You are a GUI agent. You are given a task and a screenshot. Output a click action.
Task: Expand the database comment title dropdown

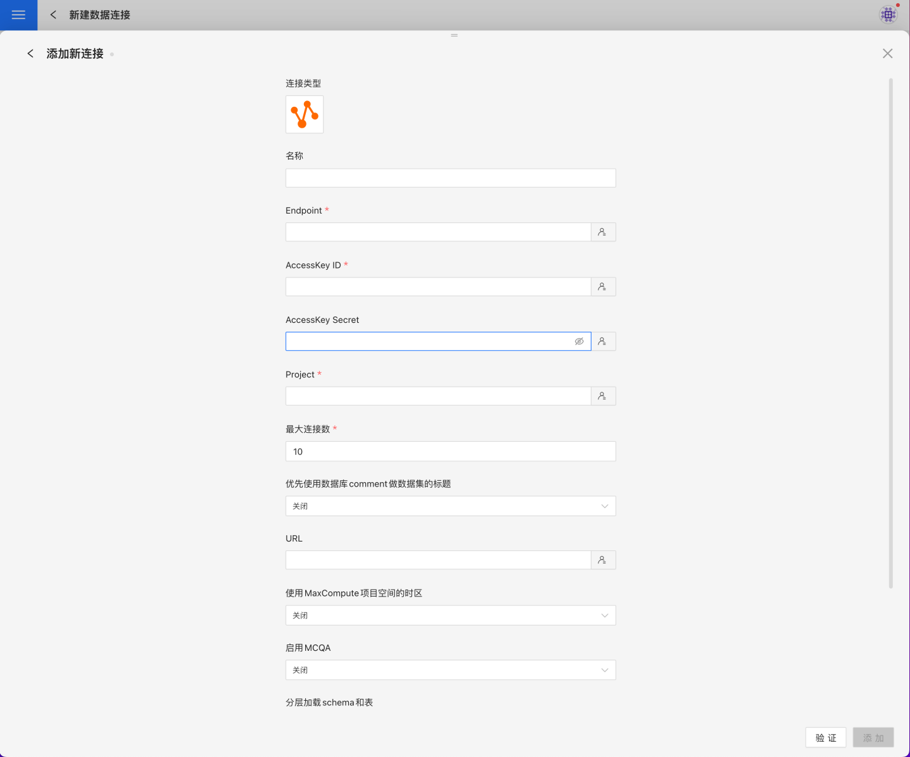click(450, 506)
